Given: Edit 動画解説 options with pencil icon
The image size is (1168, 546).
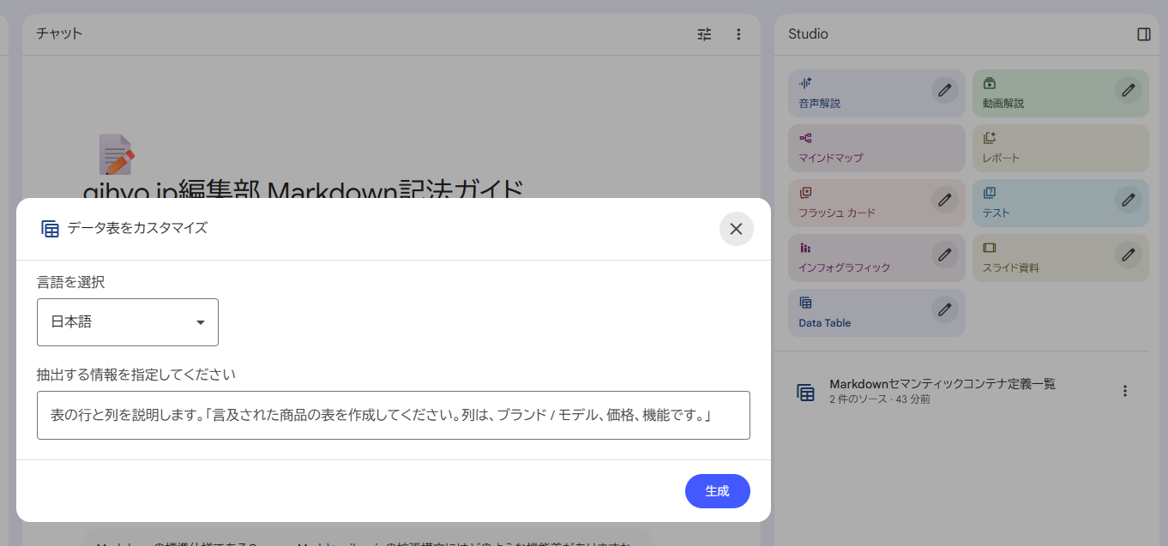Looking at the screenshot, I should (1129, 89).
